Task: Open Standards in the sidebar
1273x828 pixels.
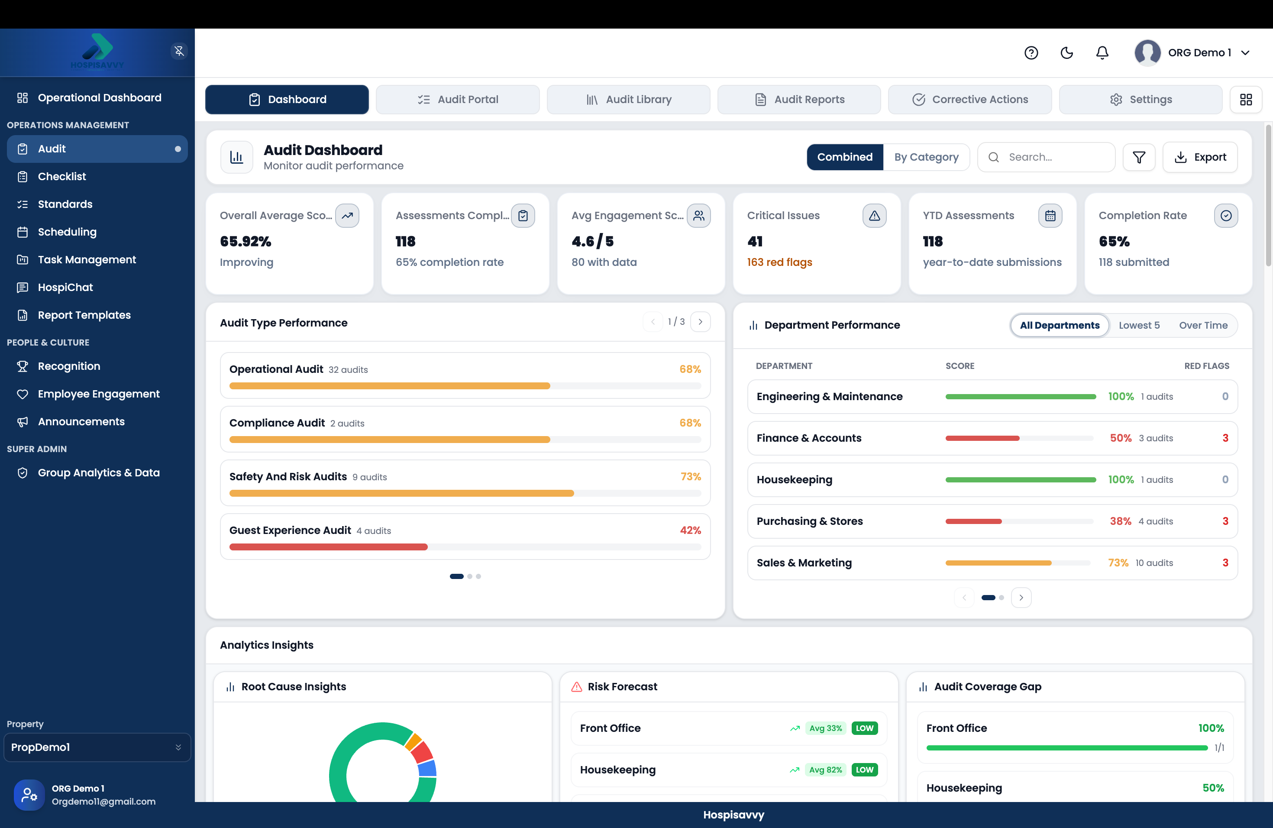Action: [97, 204]
